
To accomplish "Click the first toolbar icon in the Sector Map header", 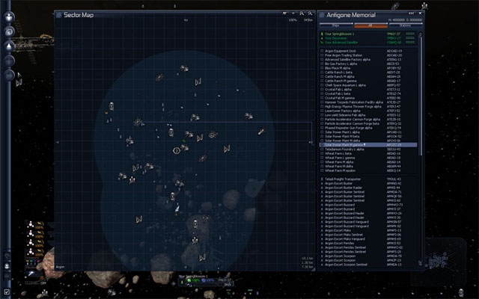I will click(x=284, y=13).
